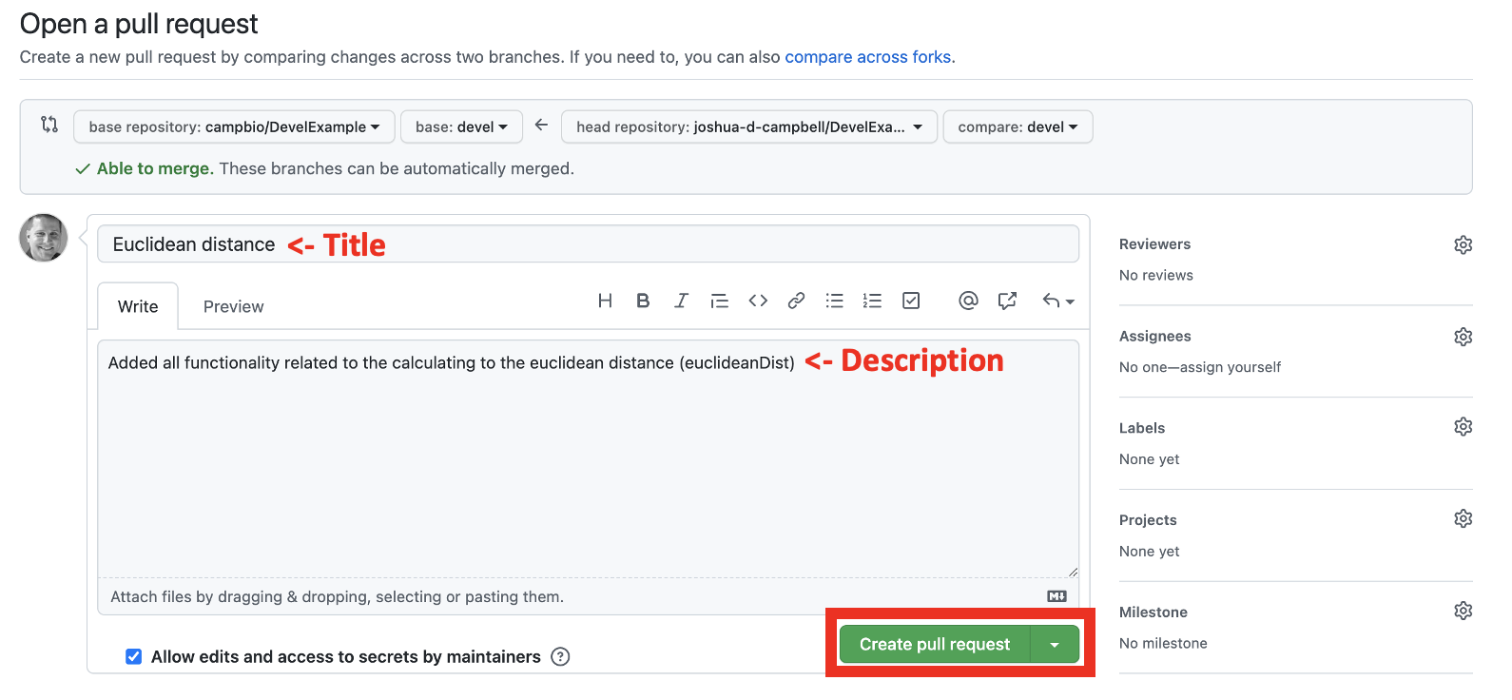Uncheck Allow edits and access by maintainers
Screen dimensions: 1512x700
(134, 656)
